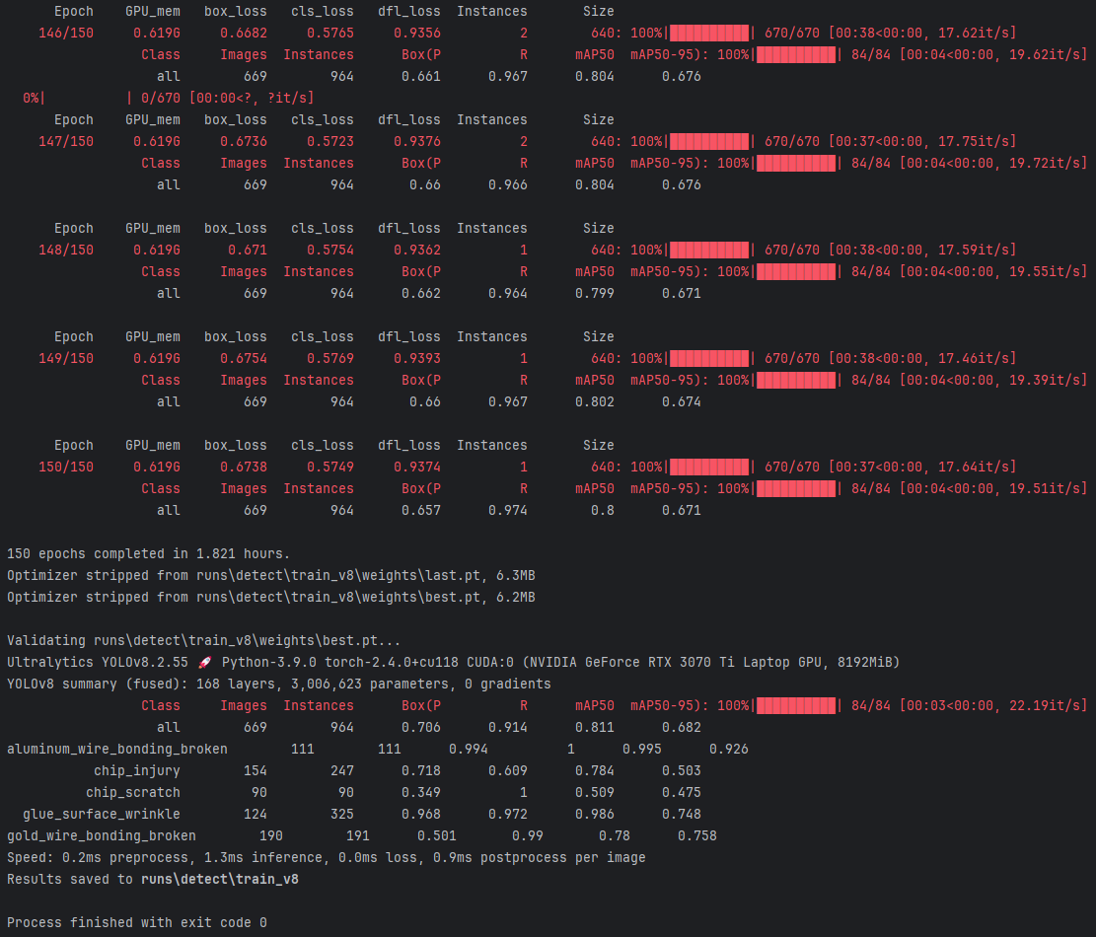
Task: Click the epoch number 147/150
Action: (66, 142)
